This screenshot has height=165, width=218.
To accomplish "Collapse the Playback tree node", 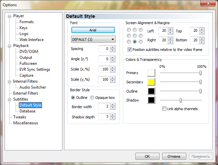I will coord(10,46).
